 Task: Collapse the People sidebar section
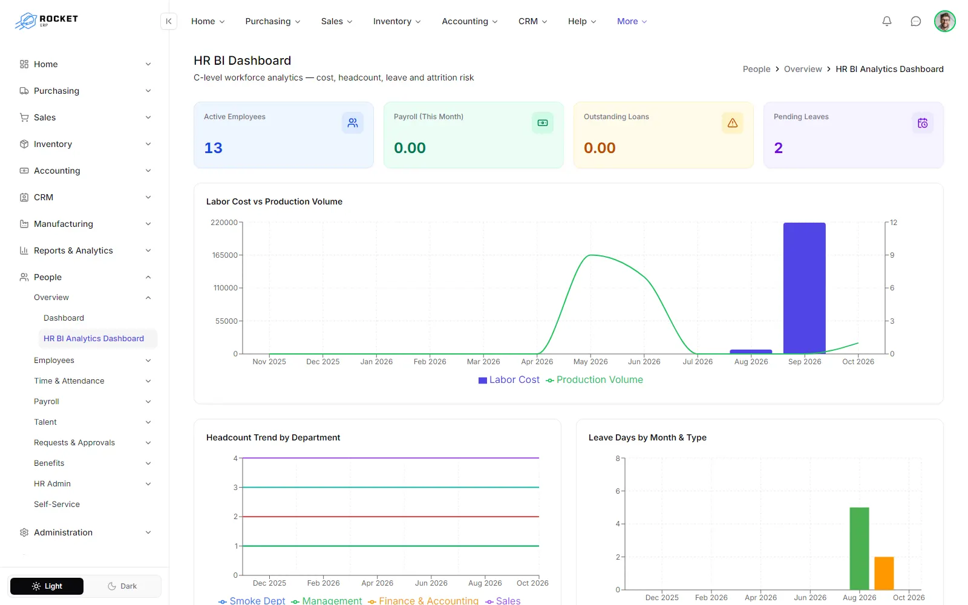pyautogui.click(x=85, y=277)
